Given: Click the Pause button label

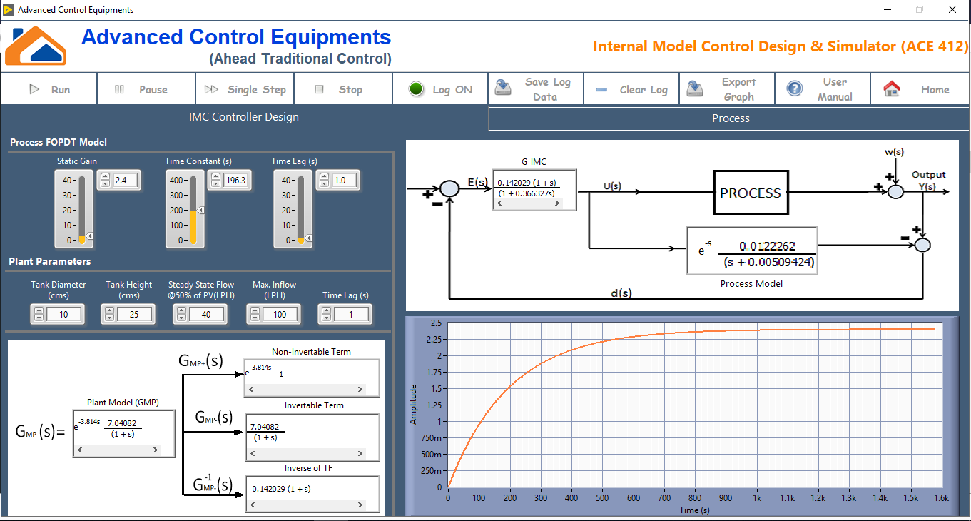Looking at the screenshot, I should 153,90.
